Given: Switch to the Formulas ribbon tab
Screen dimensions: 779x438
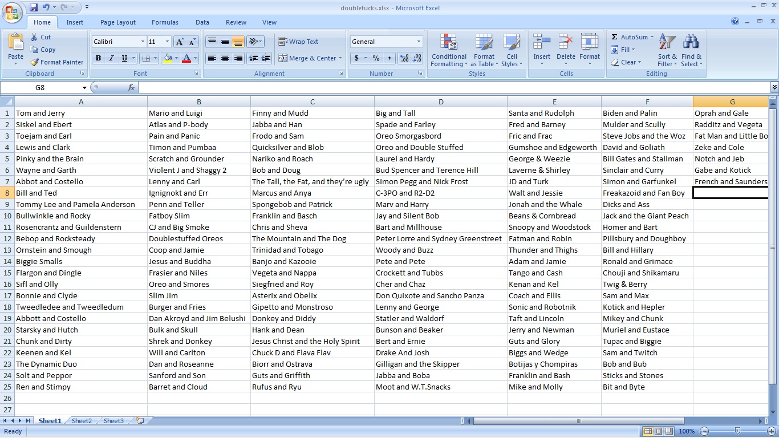Looking at the screenshot, I should click(165, 22).
